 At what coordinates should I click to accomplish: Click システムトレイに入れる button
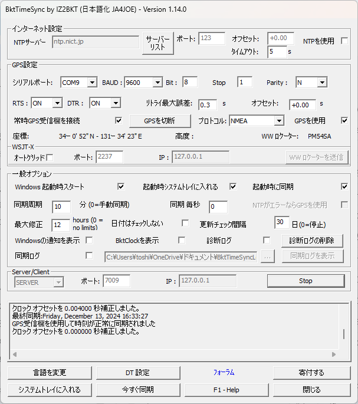pos(50,390)
